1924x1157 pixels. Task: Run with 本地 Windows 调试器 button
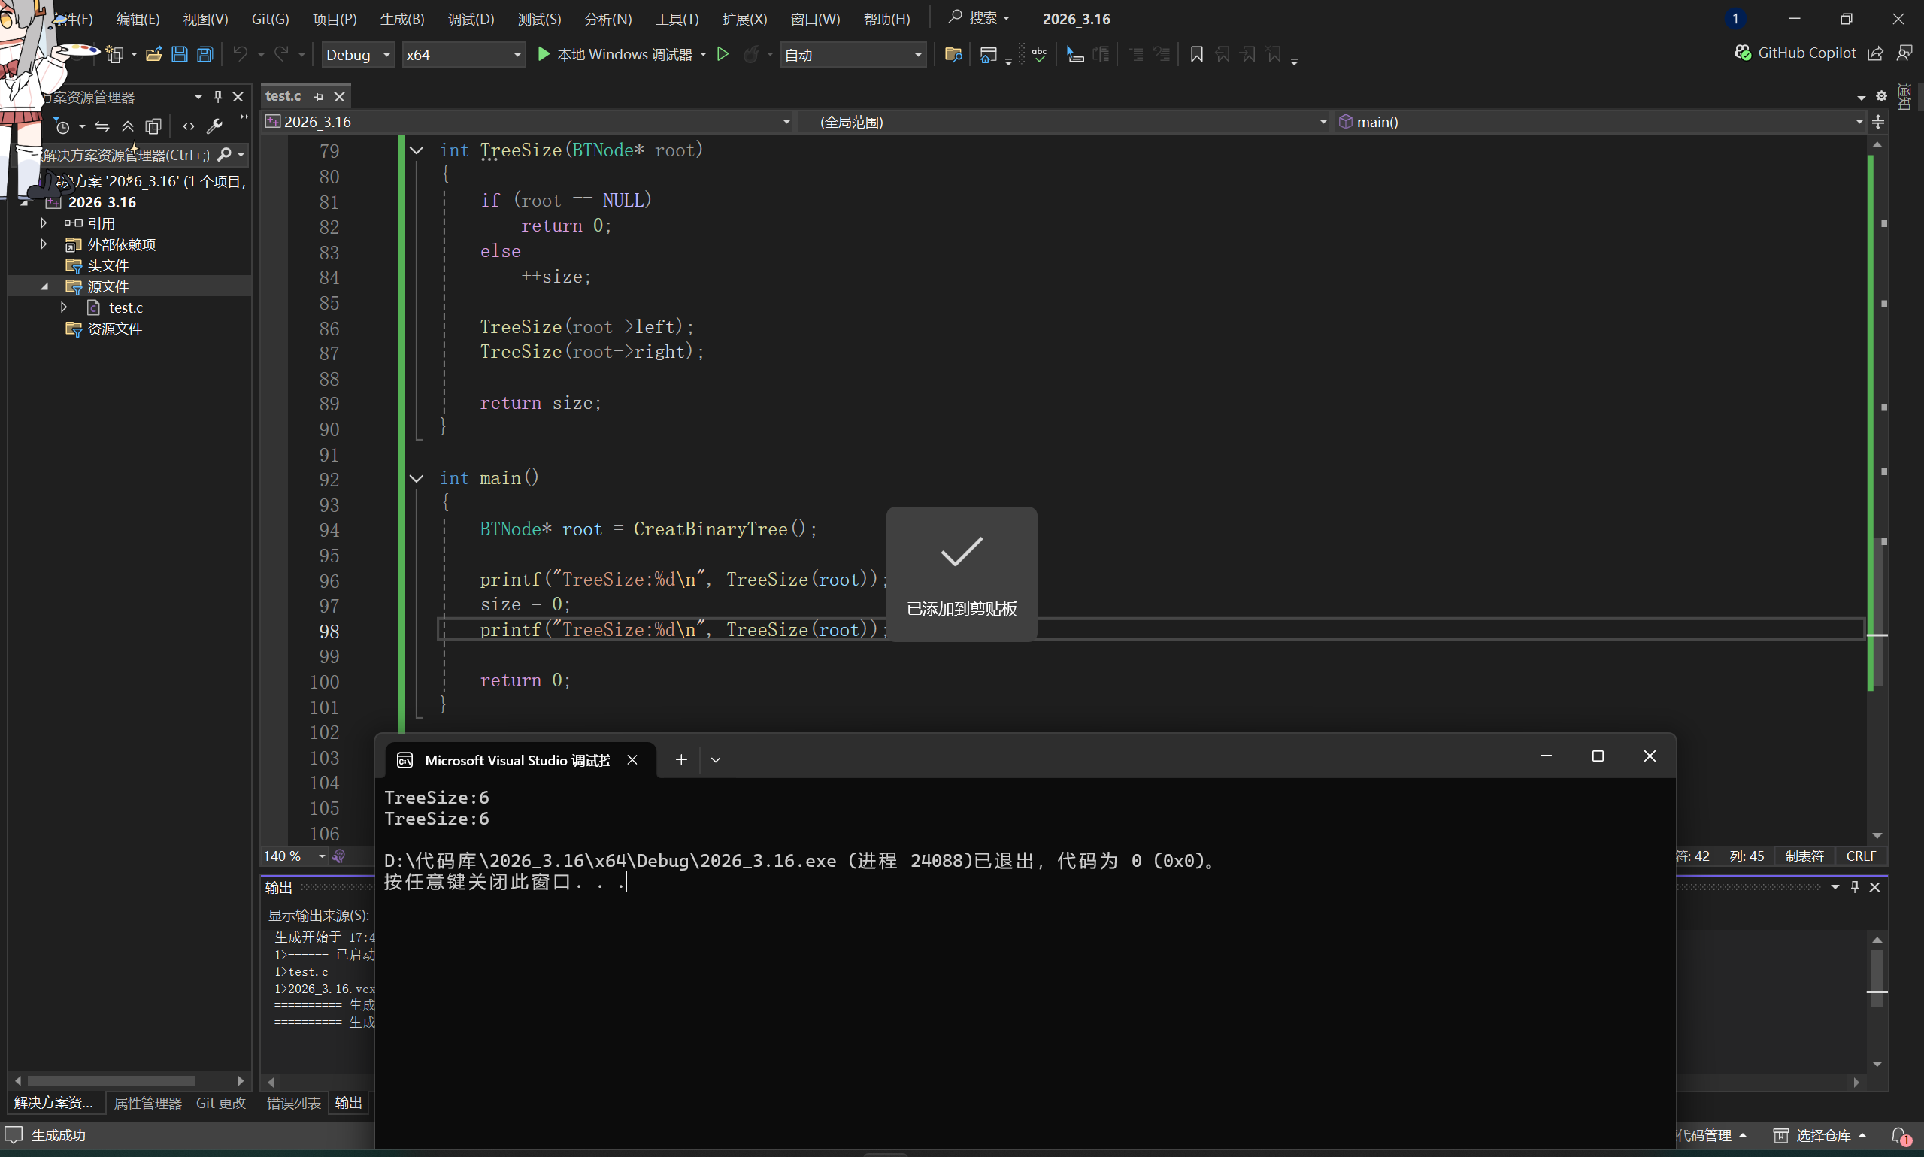[x=614, y=55]
